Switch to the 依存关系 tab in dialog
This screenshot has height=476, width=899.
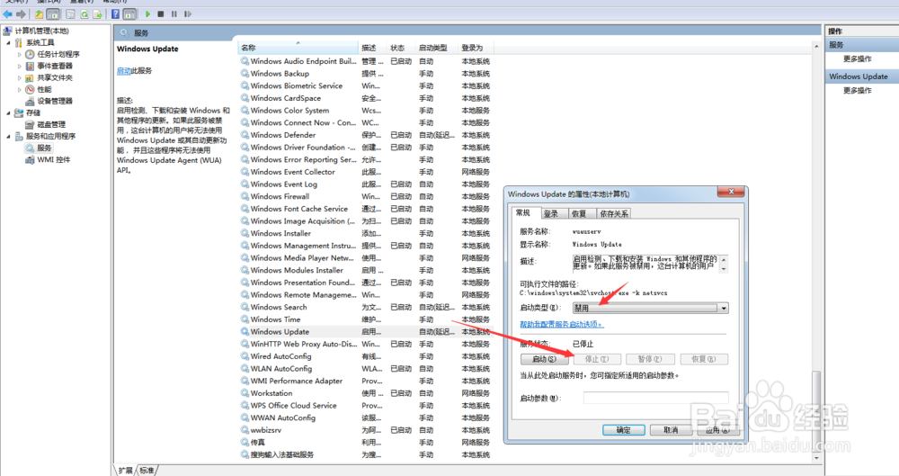tap(613, 213)
